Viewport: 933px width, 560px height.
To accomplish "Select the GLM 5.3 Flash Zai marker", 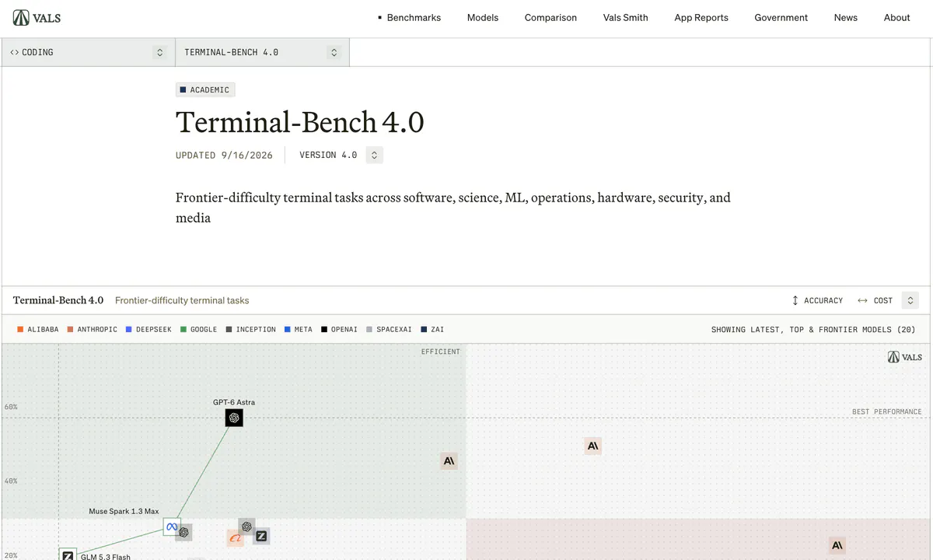I will (x=68, y=555).
